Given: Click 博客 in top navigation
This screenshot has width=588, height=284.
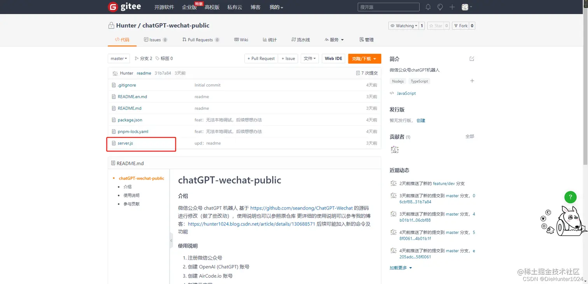Looking at the screenshot, I should [x=255, y=7].
